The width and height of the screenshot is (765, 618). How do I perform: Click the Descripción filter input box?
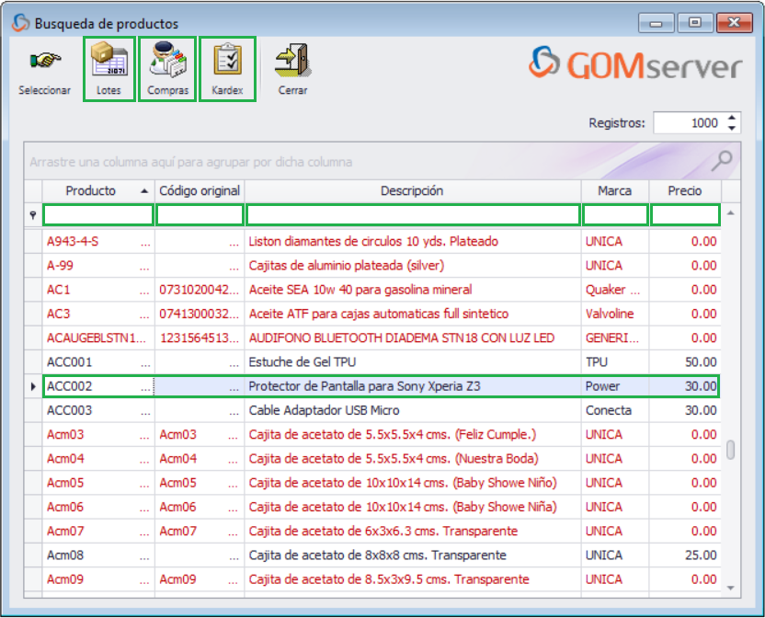(412, 214)
